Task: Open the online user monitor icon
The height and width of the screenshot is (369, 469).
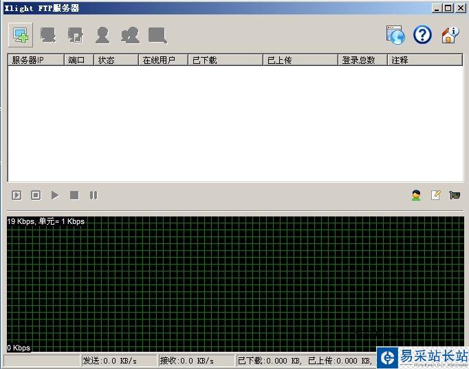Action: (x=416, y=195)
